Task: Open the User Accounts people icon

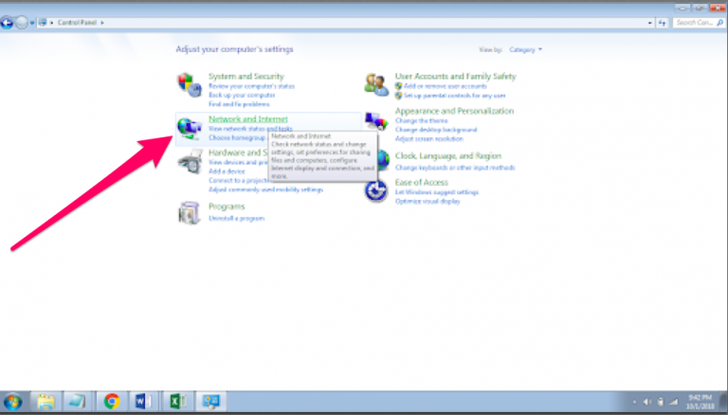Action: (376, 85)
